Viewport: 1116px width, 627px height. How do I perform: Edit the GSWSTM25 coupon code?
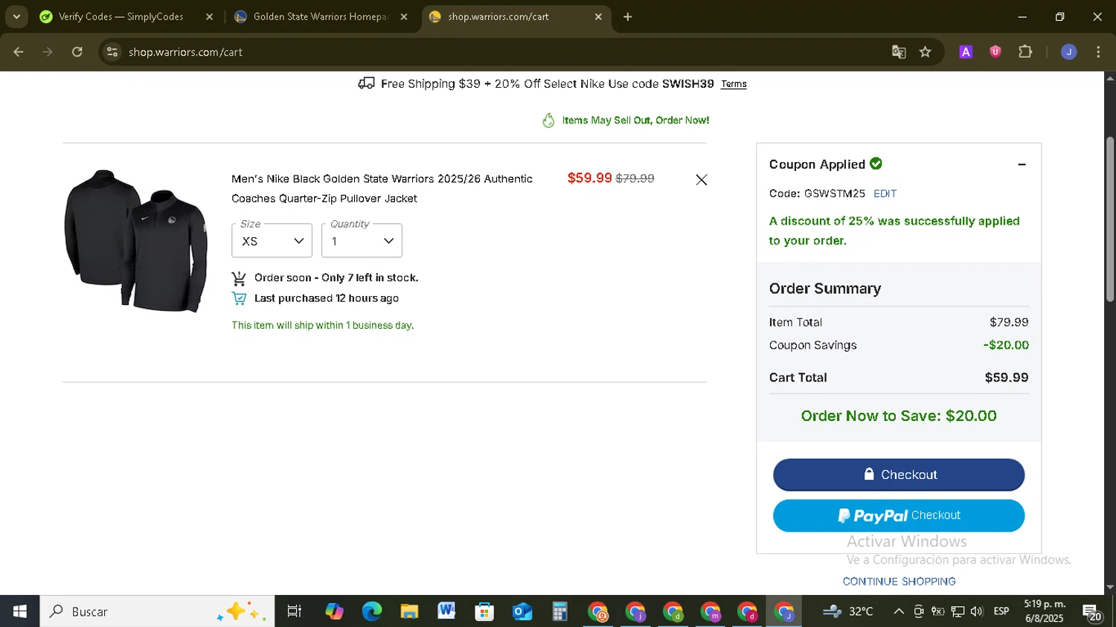click(x=885, y=193)
